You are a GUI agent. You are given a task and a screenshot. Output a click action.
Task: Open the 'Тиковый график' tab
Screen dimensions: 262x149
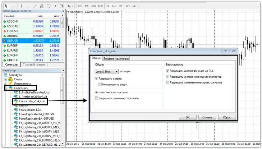point(34,64)
